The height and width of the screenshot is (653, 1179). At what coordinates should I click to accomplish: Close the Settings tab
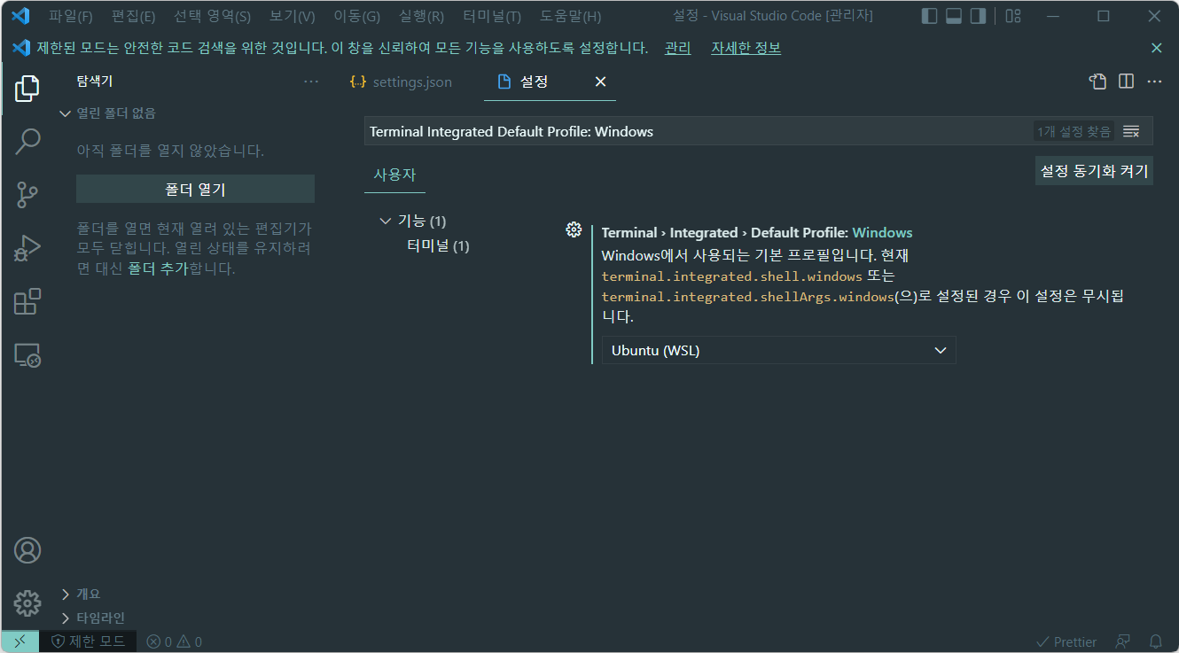point(600,82)
